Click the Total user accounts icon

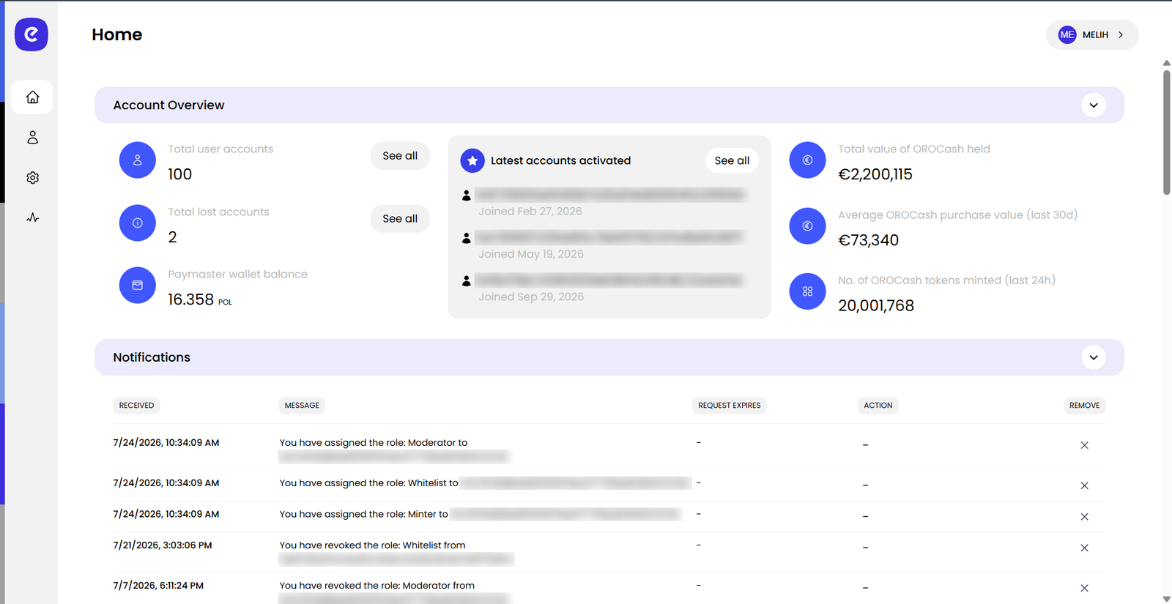(x=138, y=160)
